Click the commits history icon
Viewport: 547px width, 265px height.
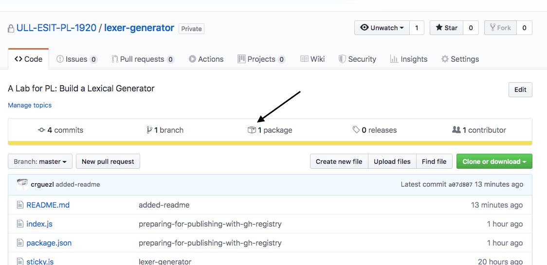click(41, 130)
